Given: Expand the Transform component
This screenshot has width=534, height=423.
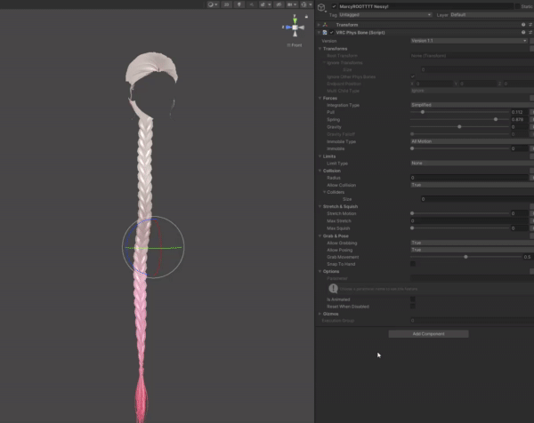Looking at the screenshot, I should pos(320,25).
